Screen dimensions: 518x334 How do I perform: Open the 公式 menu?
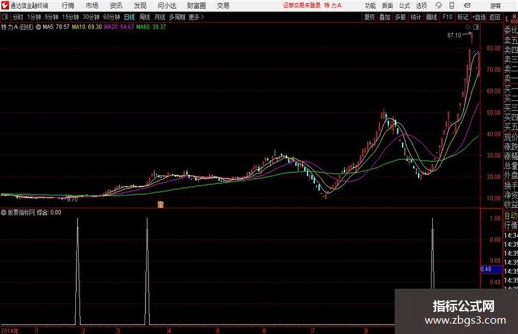[404, 5]
